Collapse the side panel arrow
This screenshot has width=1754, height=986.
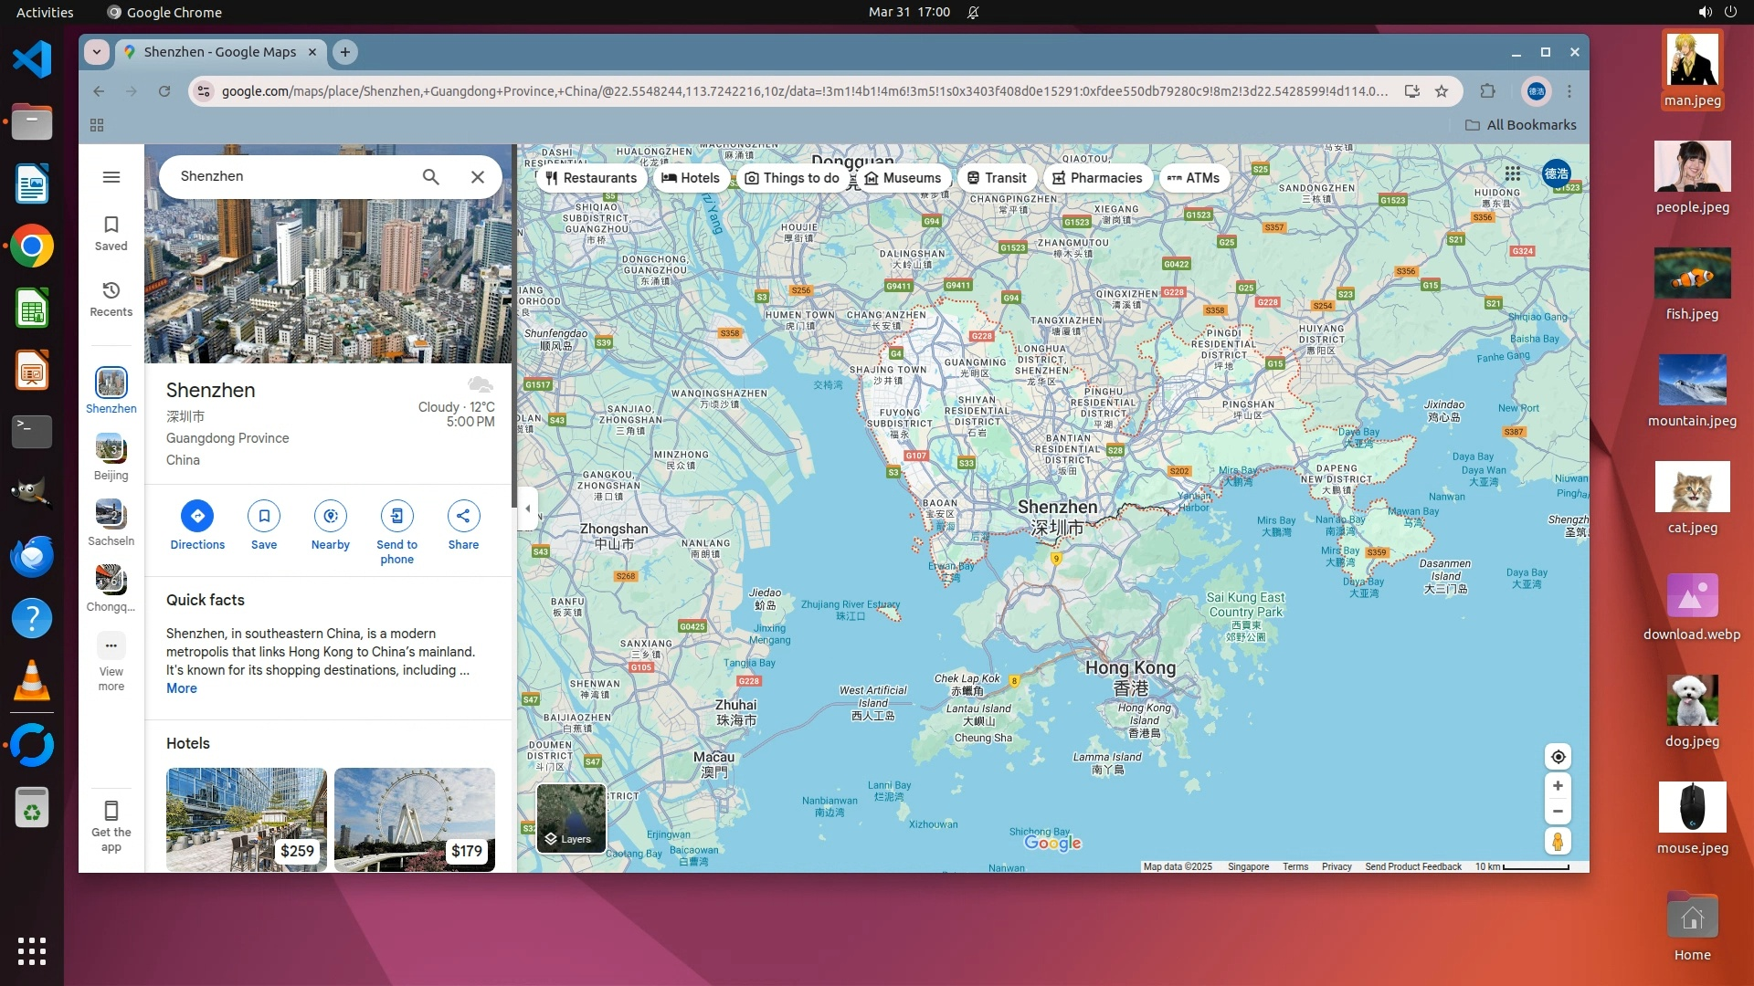click(527, 509)
